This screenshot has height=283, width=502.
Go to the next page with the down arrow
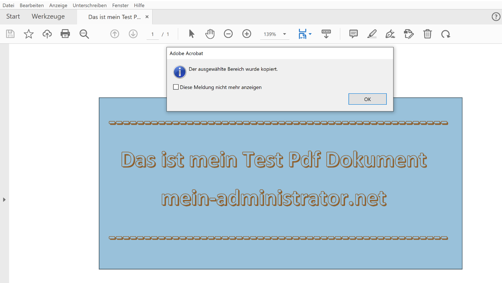coord(133,34)
